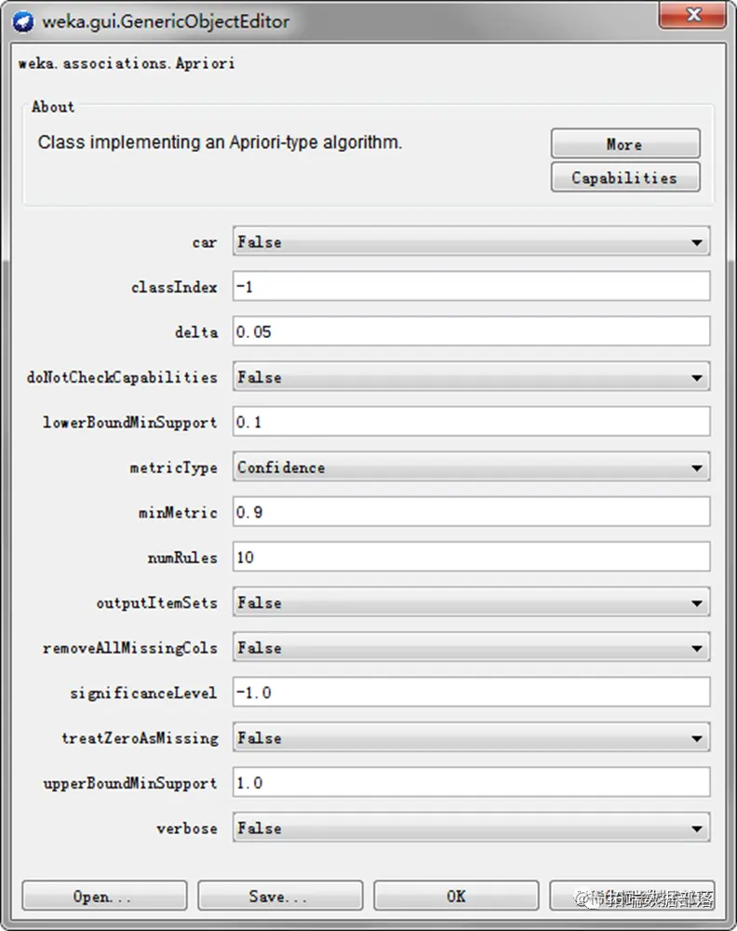Image resolution: width=737 pixels, height=931 pixels.
Task: Open the metricType Confidence dropdown
Action: [x=471, y=467]
